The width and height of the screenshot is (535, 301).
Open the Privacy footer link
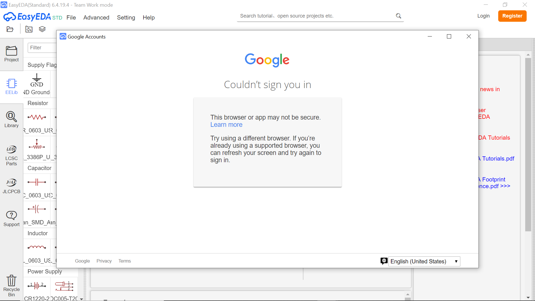point(104,261)
